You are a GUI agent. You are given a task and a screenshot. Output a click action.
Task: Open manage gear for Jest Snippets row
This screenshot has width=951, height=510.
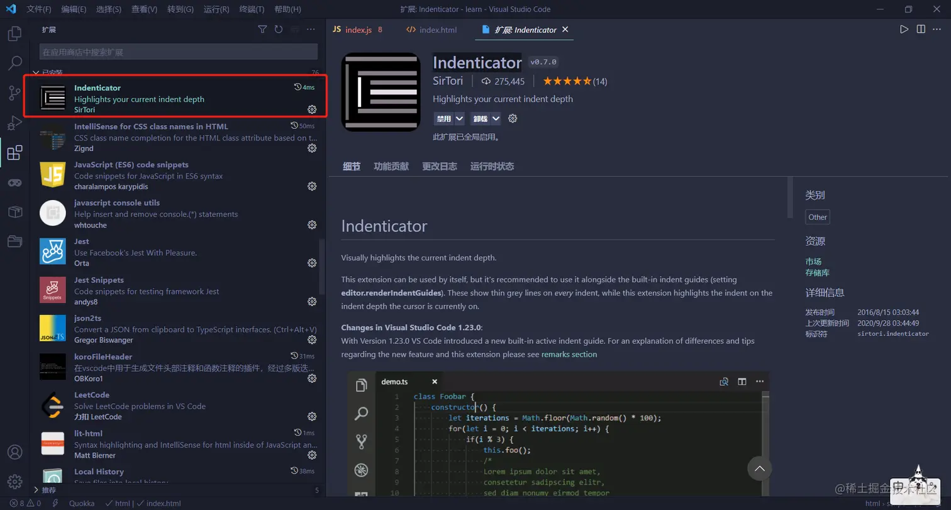312,301
